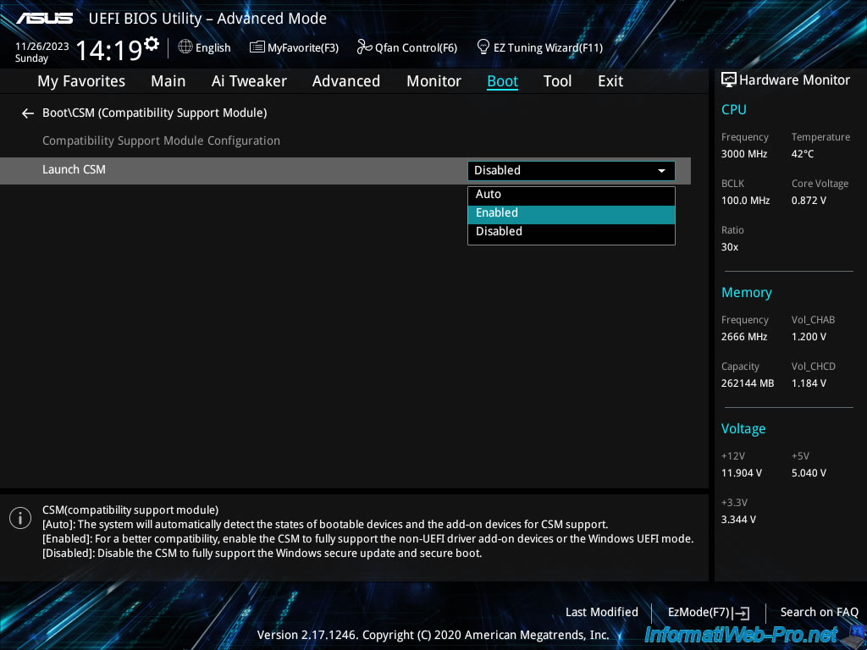Expand the Launch CSM dropdown arrow

(661, 171)
